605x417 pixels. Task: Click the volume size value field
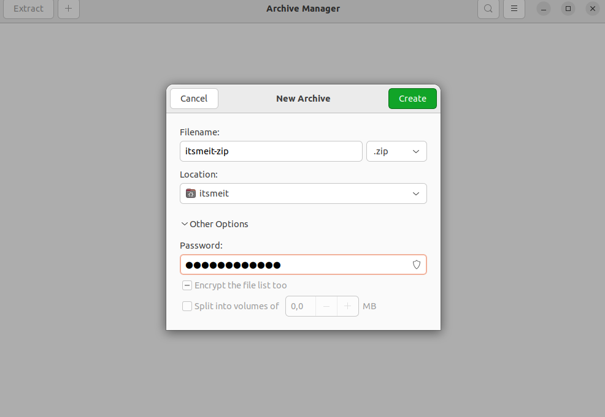[x=300, y=306]
